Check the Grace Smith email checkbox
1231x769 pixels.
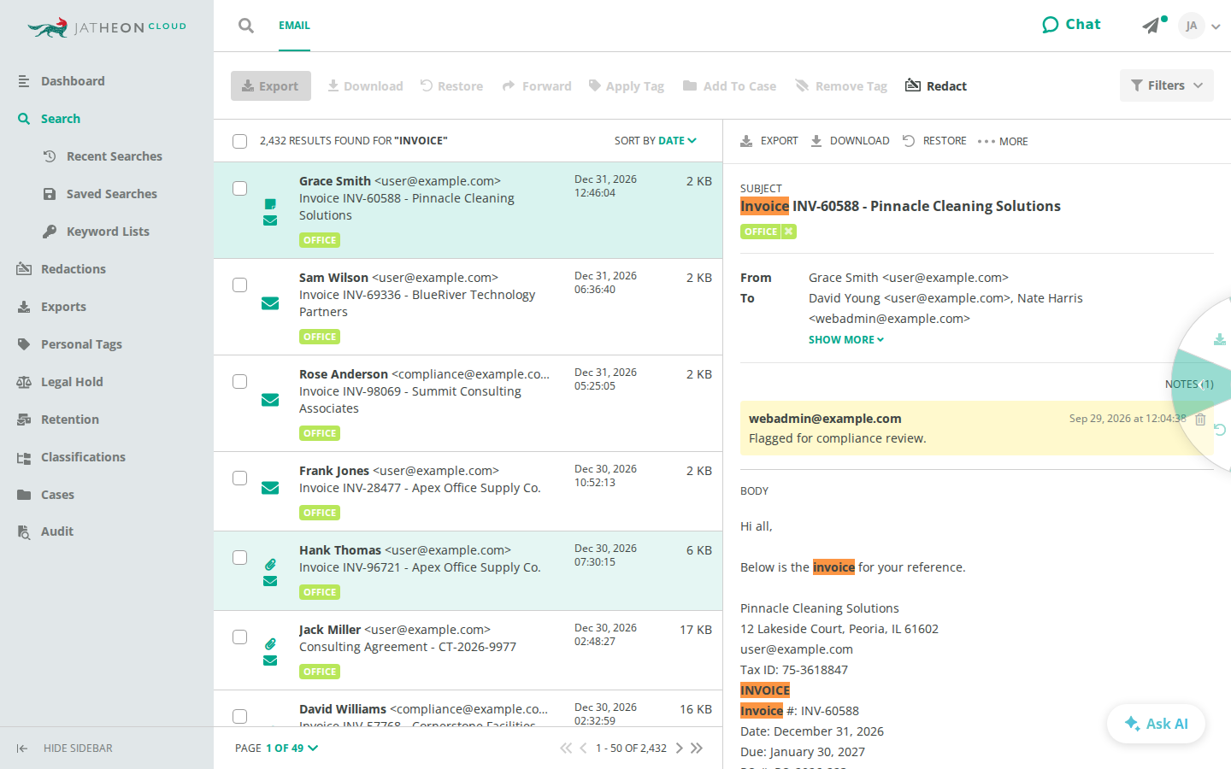pos(240,188)
